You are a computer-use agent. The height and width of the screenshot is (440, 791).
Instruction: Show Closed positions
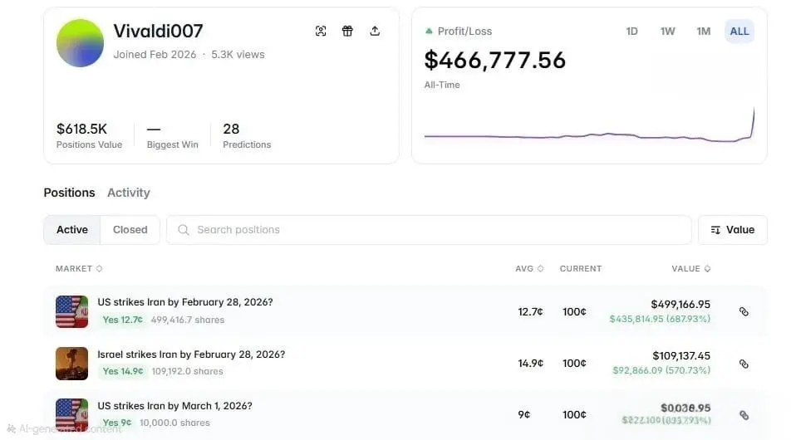[x=130, y=230]
